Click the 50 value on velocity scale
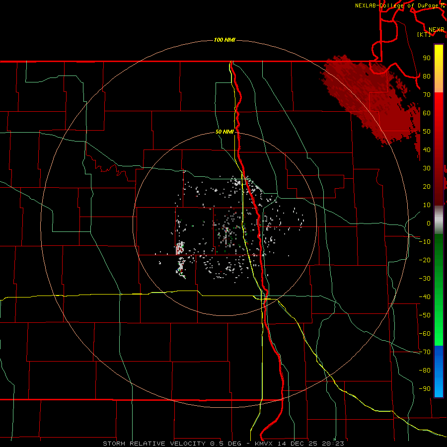 427,132
